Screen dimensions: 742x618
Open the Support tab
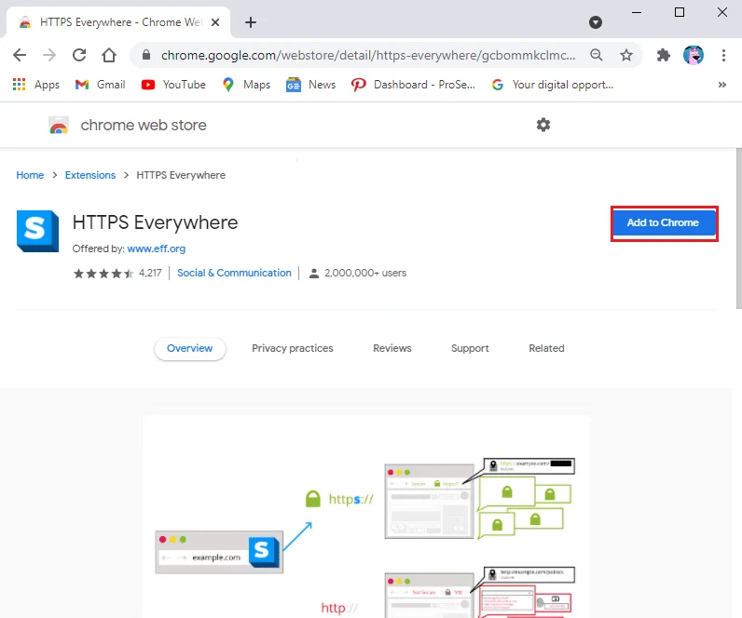[470, 348]
